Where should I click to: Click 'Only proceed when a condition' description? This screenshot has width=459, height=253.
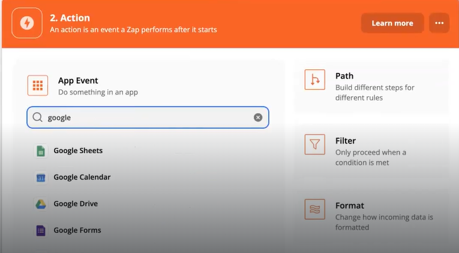coord(371,157)
